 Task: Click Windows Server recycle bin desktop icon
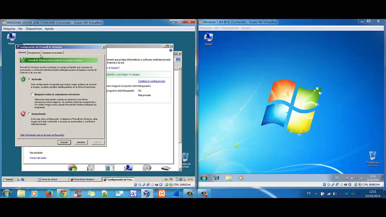[x=185, y=160]
